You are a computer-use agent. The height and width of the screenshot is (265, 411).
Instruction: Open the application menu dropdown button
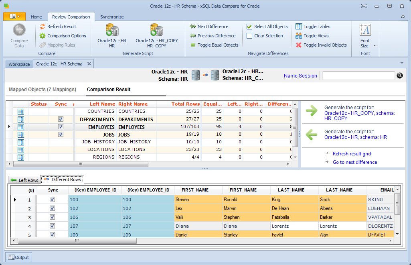[x=14, y=16]
